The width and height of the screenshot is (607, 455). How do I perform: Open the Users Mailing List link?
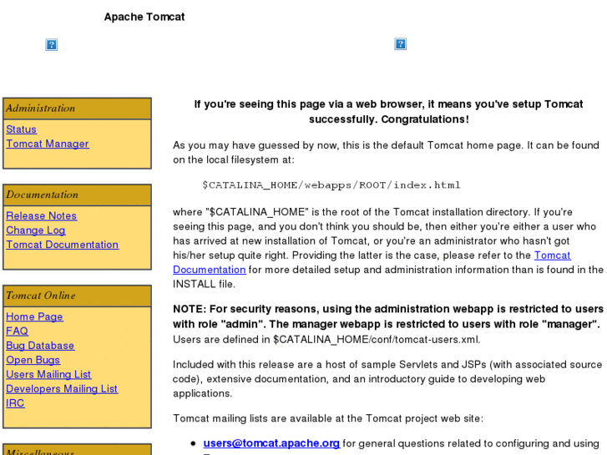tap(48, 374)
